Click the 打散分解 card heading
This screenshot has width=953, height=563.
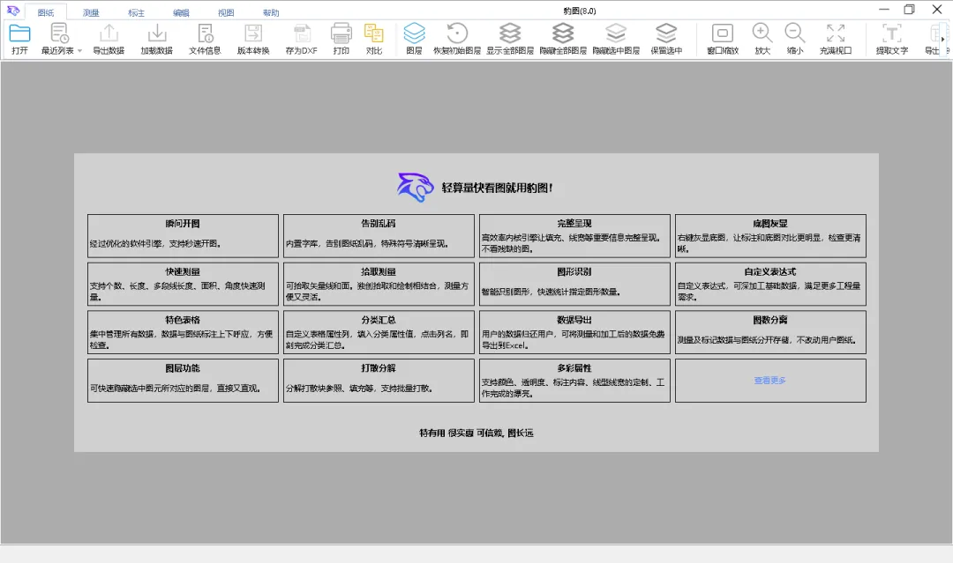[378, 368]
